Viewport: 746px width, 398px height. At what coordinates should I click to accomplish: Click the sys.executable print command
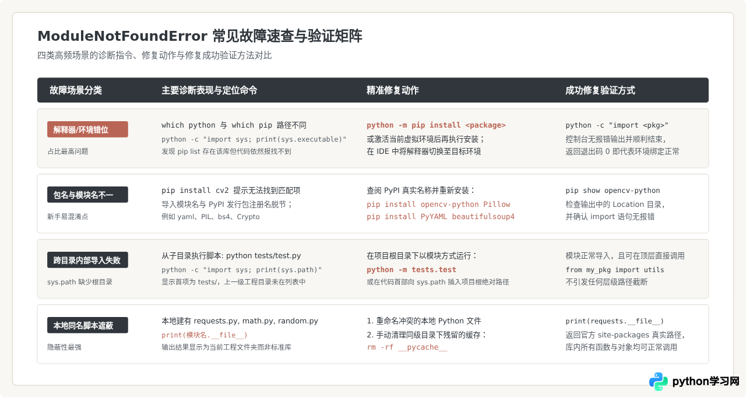point(254,139)
